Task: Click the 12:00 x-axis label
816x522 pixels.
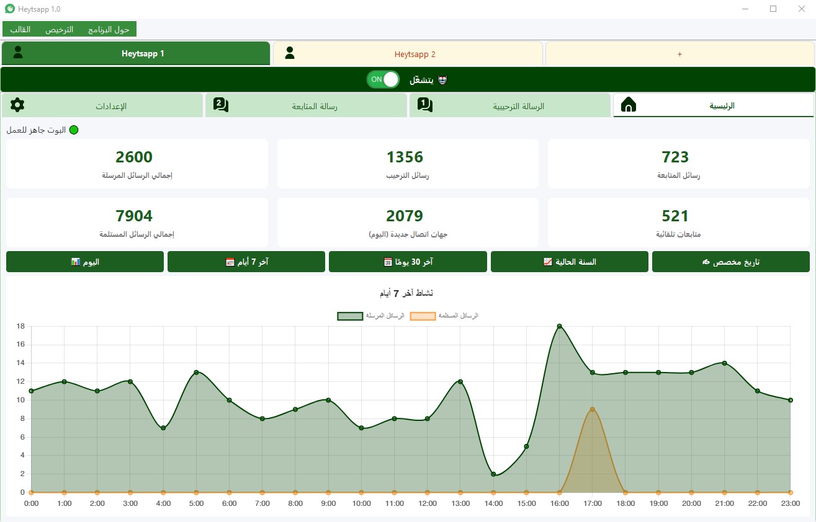Action: tap(427, 503)
